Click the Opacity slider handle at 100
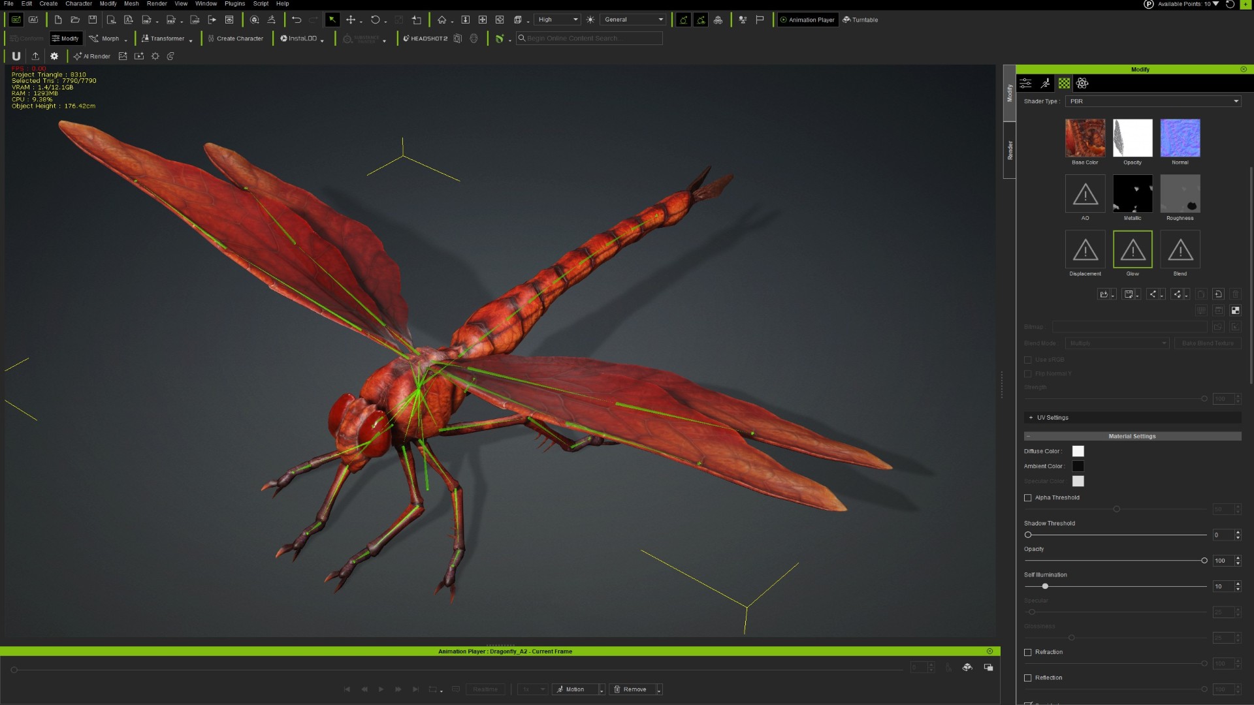Screen dimensions: 1254x705 [x=1204, y=561]
